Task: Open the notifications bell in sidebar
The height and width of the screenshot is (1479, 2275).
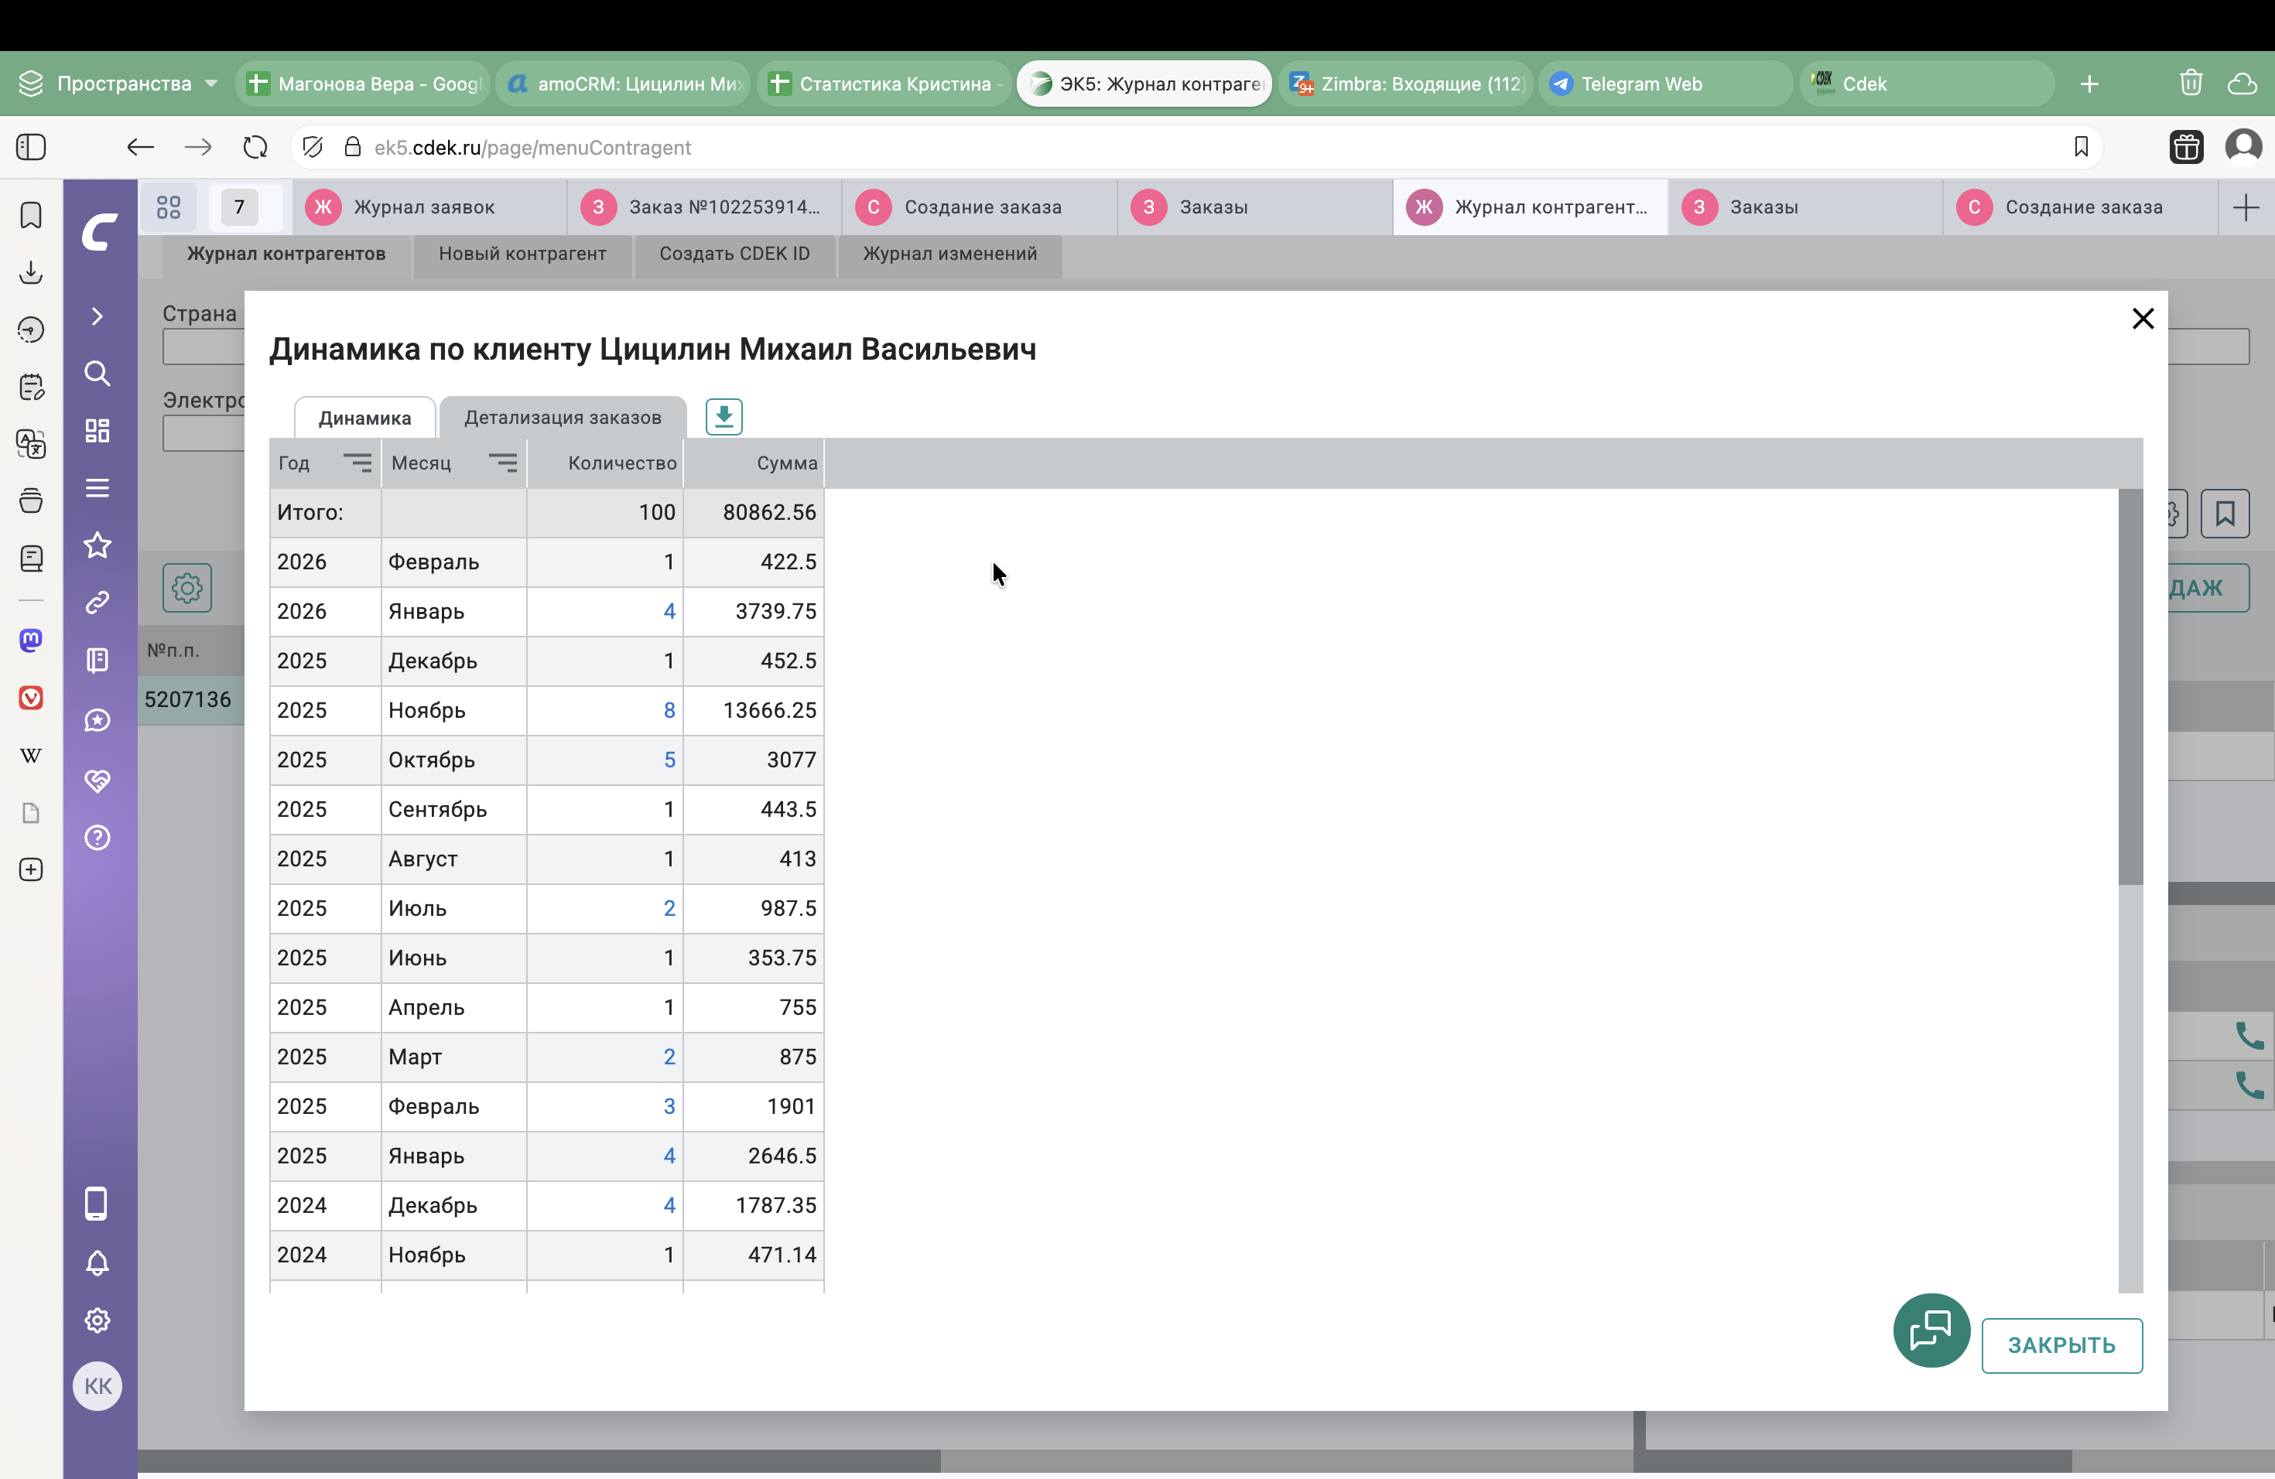Action: (x=97, y=1263)
